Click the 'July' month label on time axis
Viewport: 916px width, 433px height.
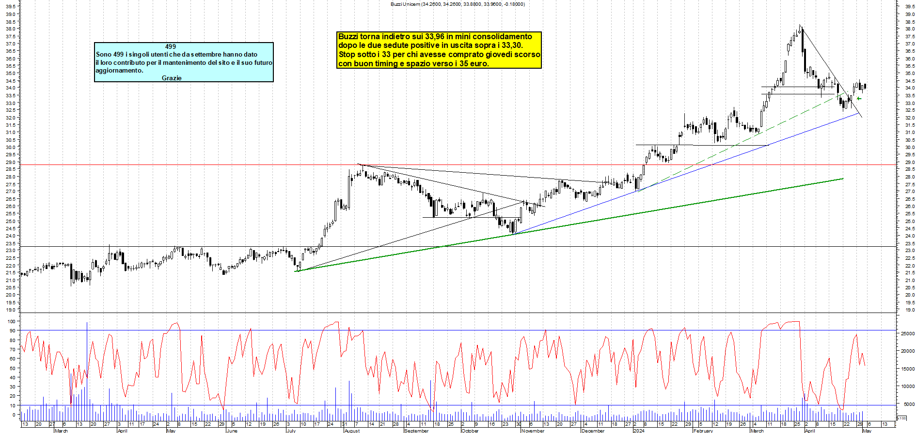point(291,431)
